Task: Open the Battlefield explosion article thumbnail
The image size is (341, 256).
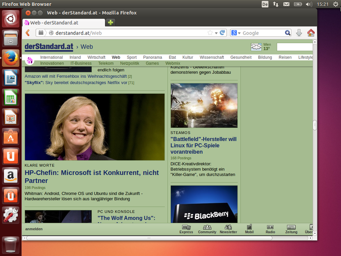Action: coord(204,105)
